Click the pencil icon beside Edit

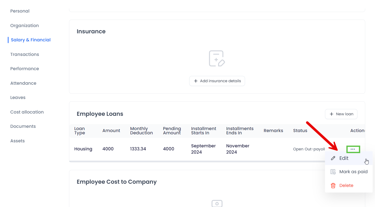[x=333, y=158]
